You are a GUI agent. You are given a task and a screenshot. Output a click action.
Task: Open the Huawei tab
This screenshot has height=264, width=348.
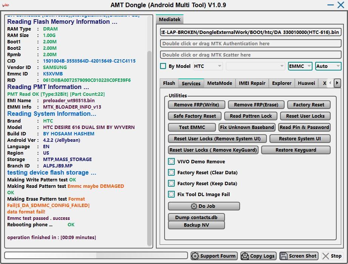306,83
